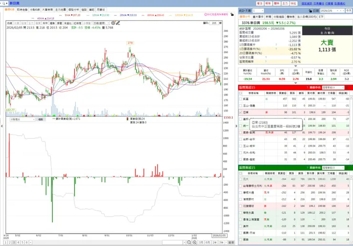Open the dropdown arrow after 3年 button
Image resolution: width=353 pixels, height=246 pixels.
226,242
